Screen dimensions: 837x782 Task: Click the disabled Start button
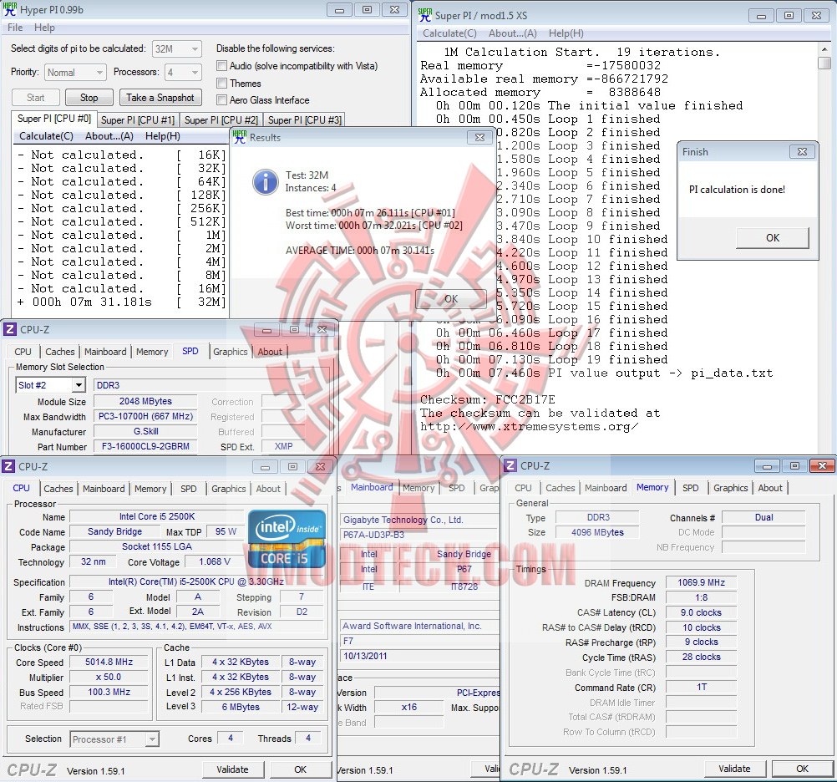point(35,98)
